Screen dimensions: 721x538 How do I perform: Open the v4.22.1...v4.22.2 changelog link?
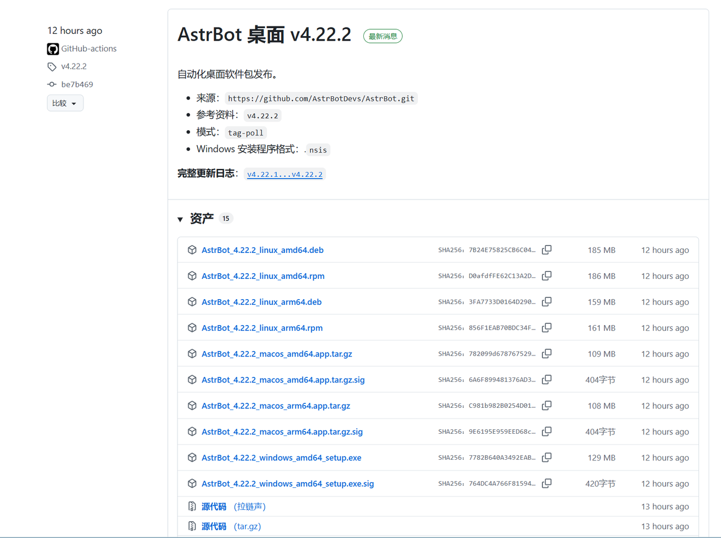tap(285, 174)
